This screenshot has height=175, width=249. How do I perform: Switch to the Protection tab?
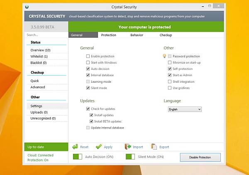click(x=109, y=35)
